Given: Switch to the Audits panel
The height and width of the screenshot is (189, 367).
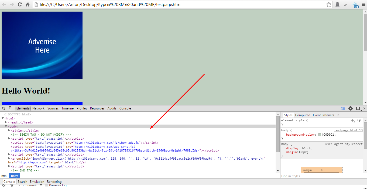Looking at the screenshot, I should 112,108.
